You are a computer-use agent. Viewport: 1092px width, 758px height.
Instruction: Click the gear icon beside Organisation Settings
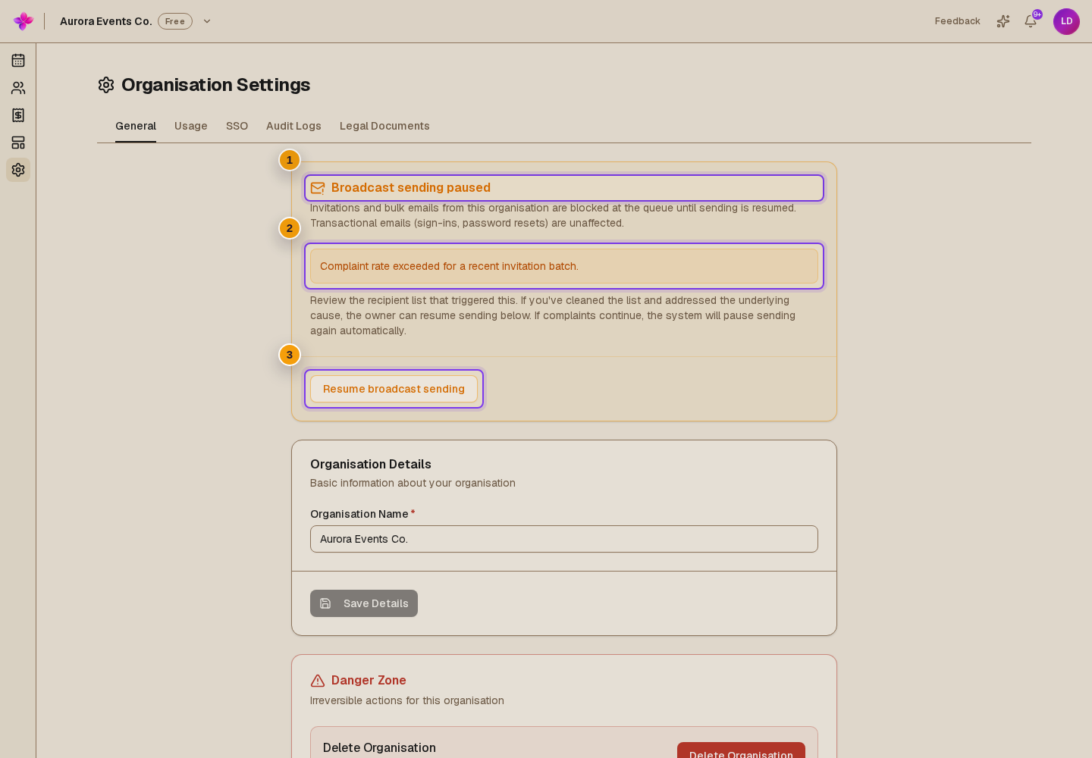coord(106,85)
